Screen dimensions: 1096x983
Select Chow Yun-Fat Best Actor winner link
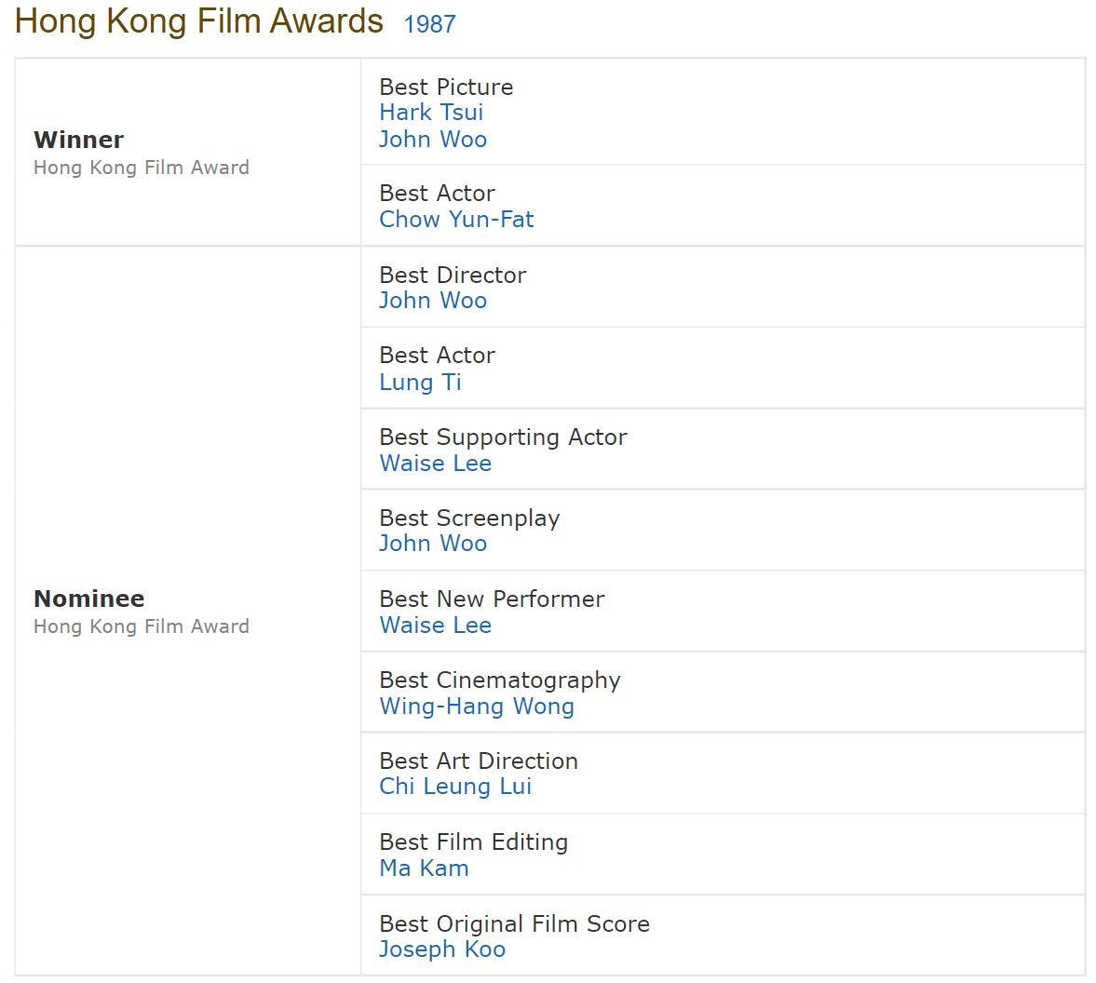tap(456, 220)
